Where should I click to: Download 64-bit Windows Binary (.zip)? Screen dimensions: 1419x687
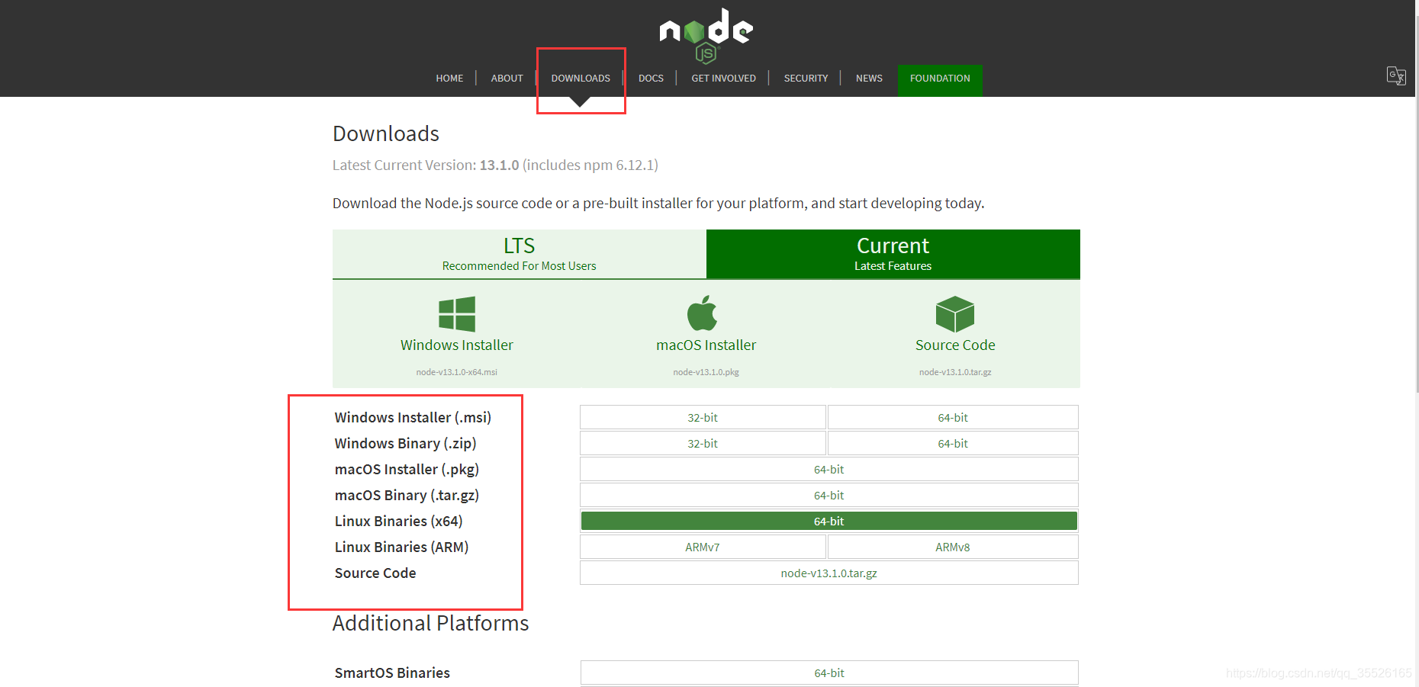click(953, 443)
